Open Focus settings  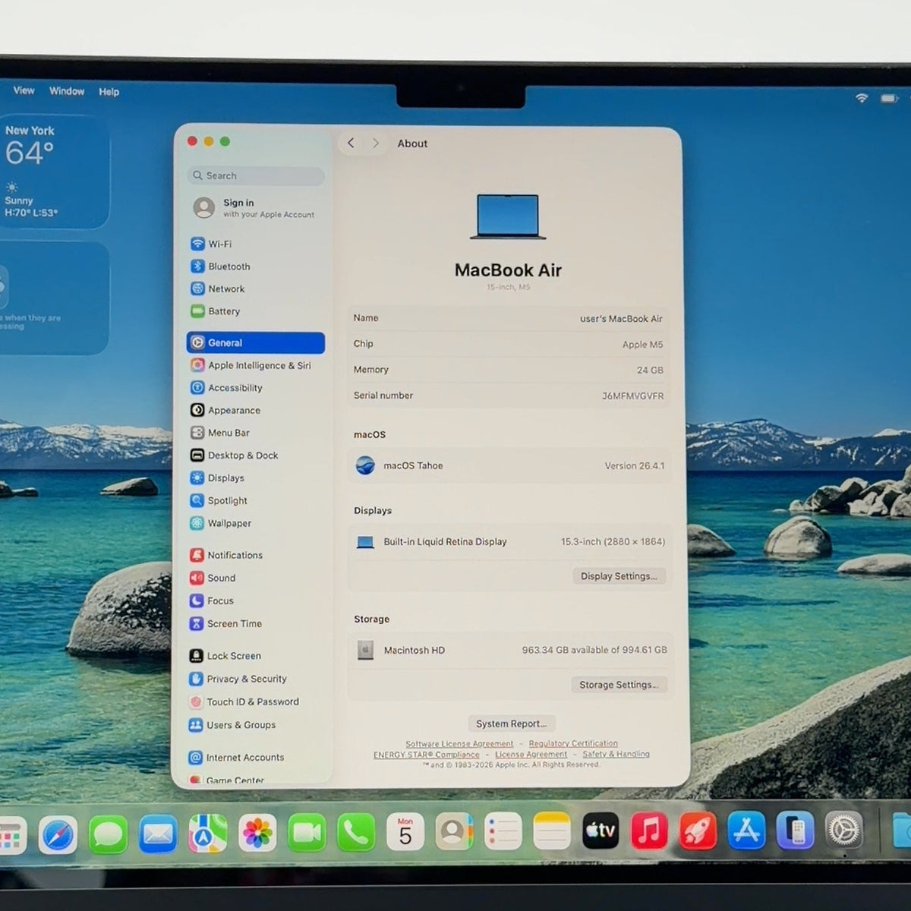coord(212,601)
